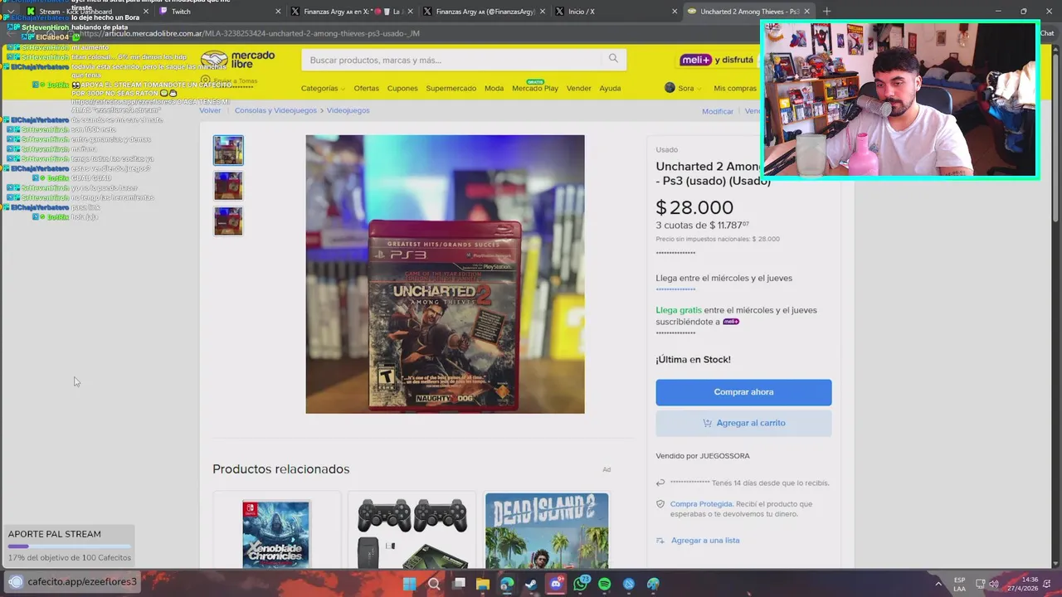1062x597 pixels.
Task: Open WhatsApp from the taskbar
Action: [581, 584]
